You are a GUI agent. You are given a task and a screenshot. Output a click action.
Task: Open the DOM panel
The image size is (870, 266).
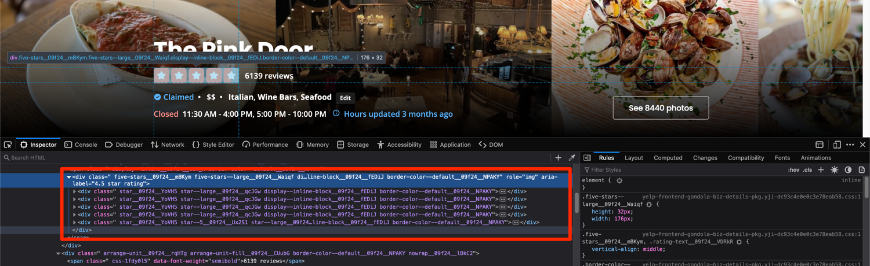[491, 145]
